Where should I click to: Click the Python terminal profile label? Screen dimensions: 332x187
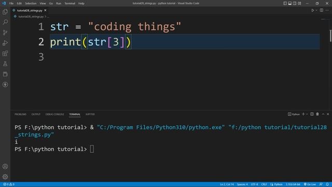pos(294,114)
